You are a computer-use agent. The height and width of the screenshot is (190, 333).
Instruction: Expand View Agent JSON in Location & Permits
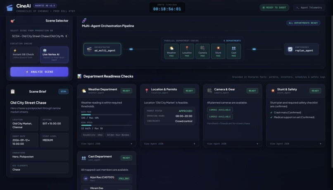pos(169,143)
